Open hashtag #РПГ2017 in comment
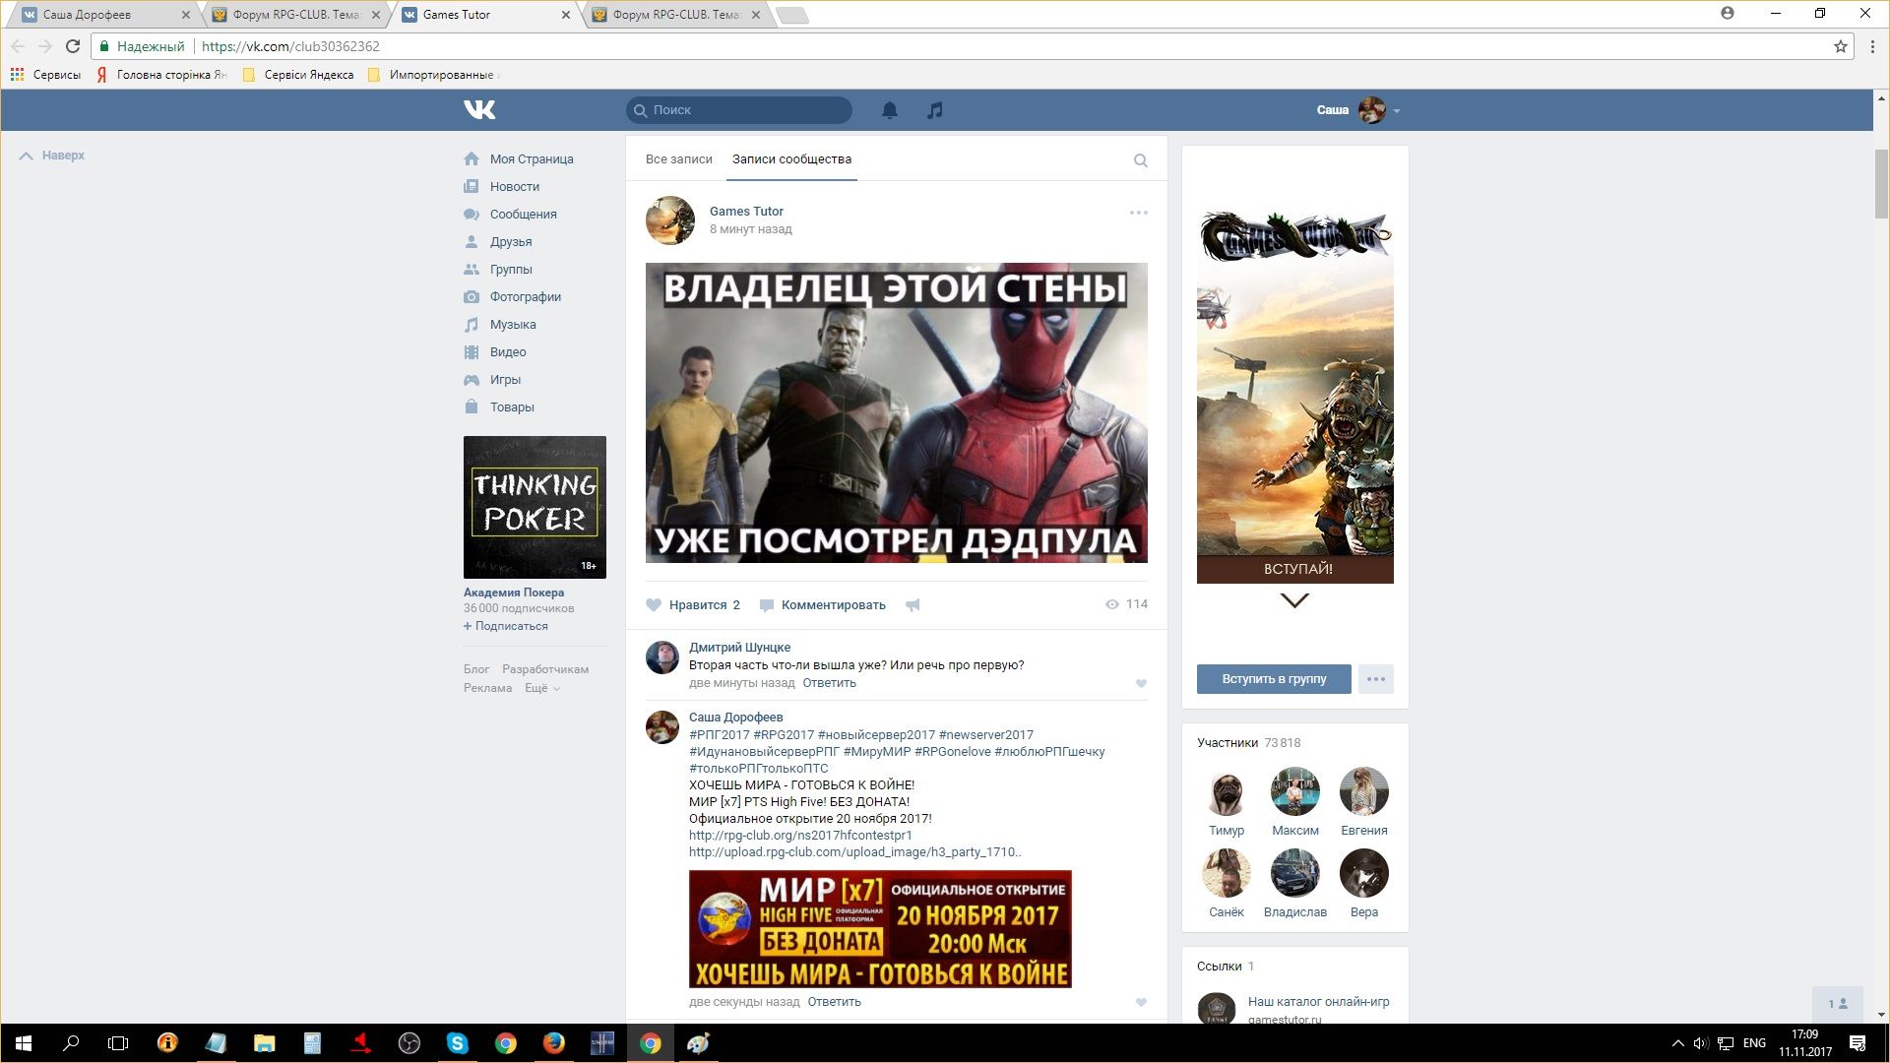This screenshot has height=1063, width=1890. coord(719,735)
